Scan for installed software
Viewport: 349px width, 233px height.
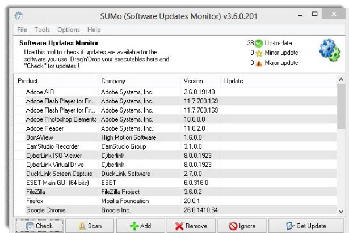(90, 226)
